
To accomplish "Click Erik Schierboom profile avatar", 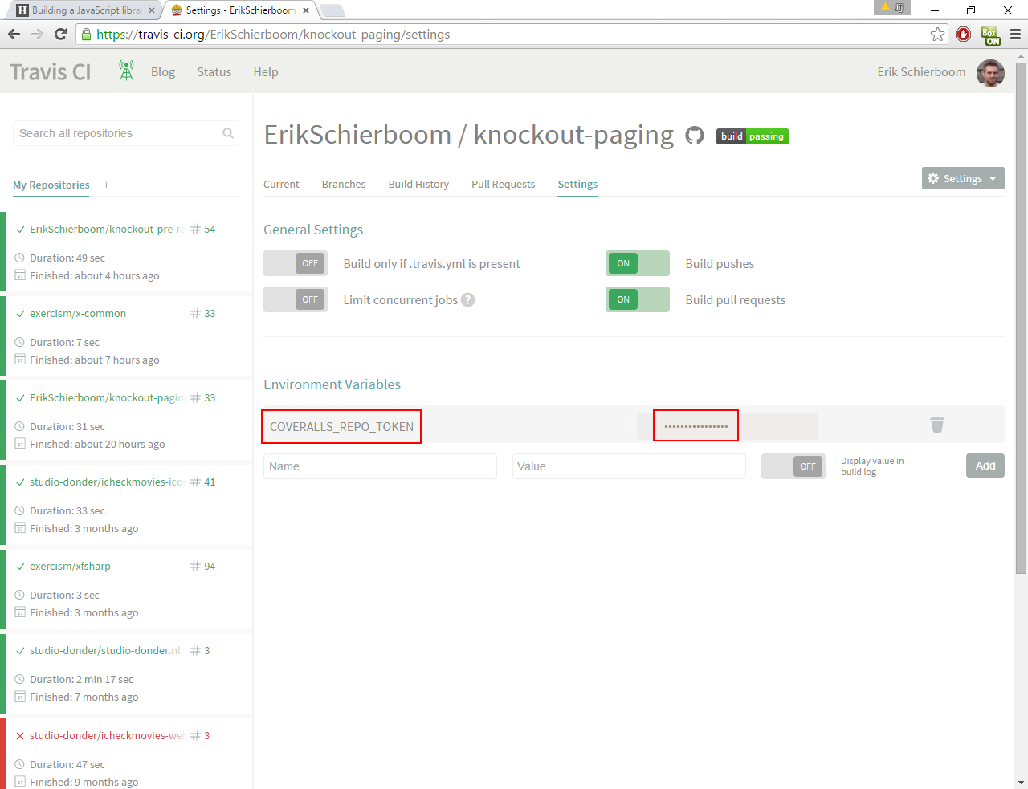I will [990, 73].
